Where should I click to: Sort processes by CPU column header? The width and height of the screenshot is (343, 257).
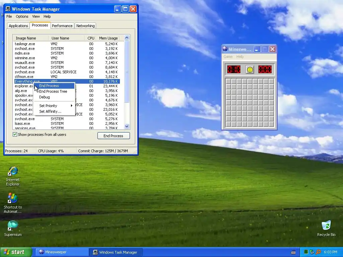point(90,38)
